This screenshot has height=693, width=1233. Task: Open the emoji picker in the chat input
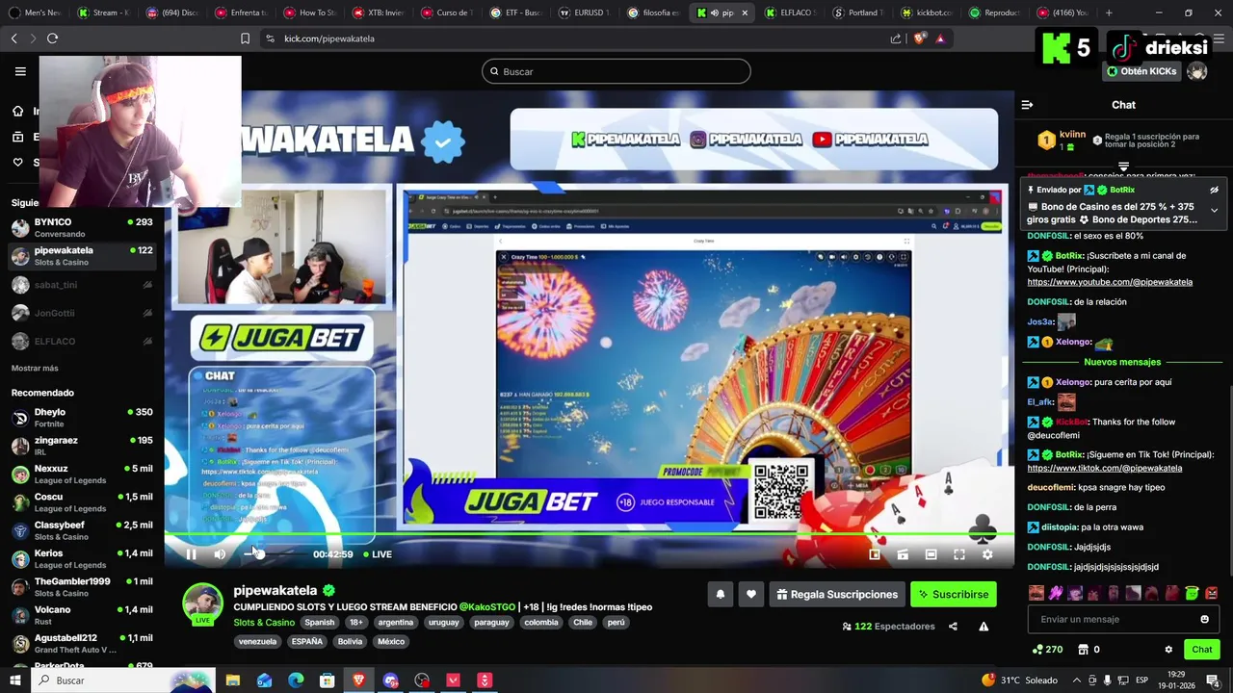pyautogui.click(x=1204, y=620)
